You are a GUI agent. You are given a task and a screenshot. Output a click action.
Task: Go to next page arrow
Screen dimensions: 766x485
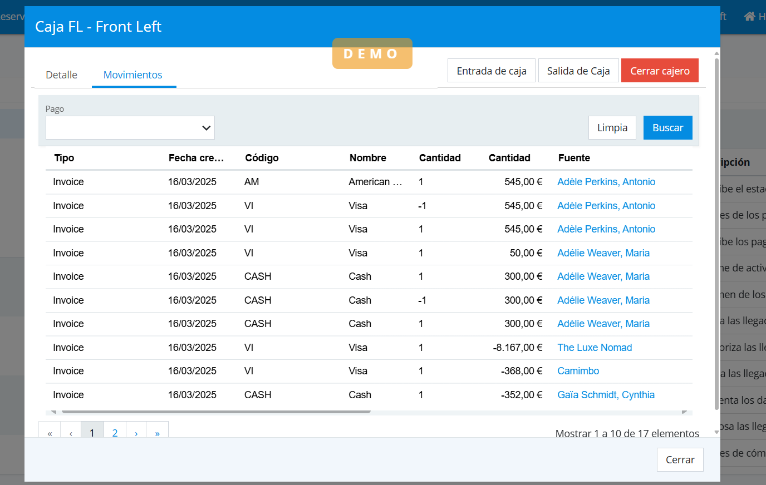[136, 433]
